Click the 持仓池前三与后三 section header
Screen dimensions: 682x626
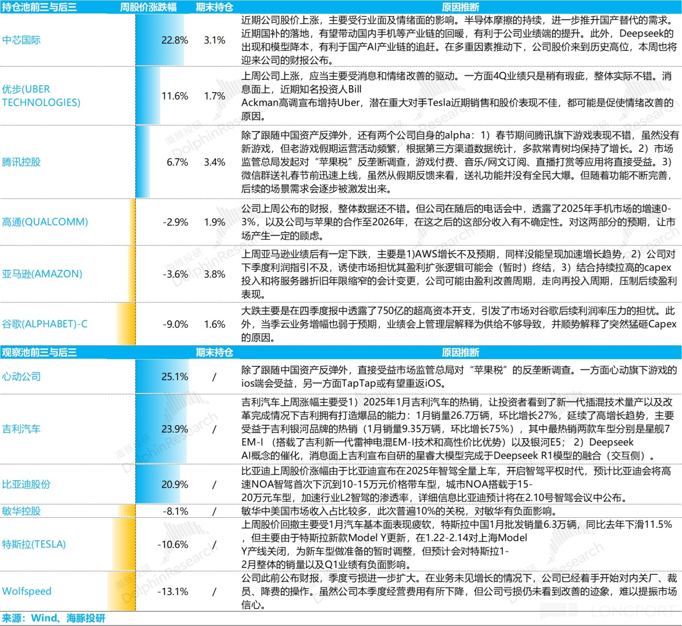click(39, 7)
